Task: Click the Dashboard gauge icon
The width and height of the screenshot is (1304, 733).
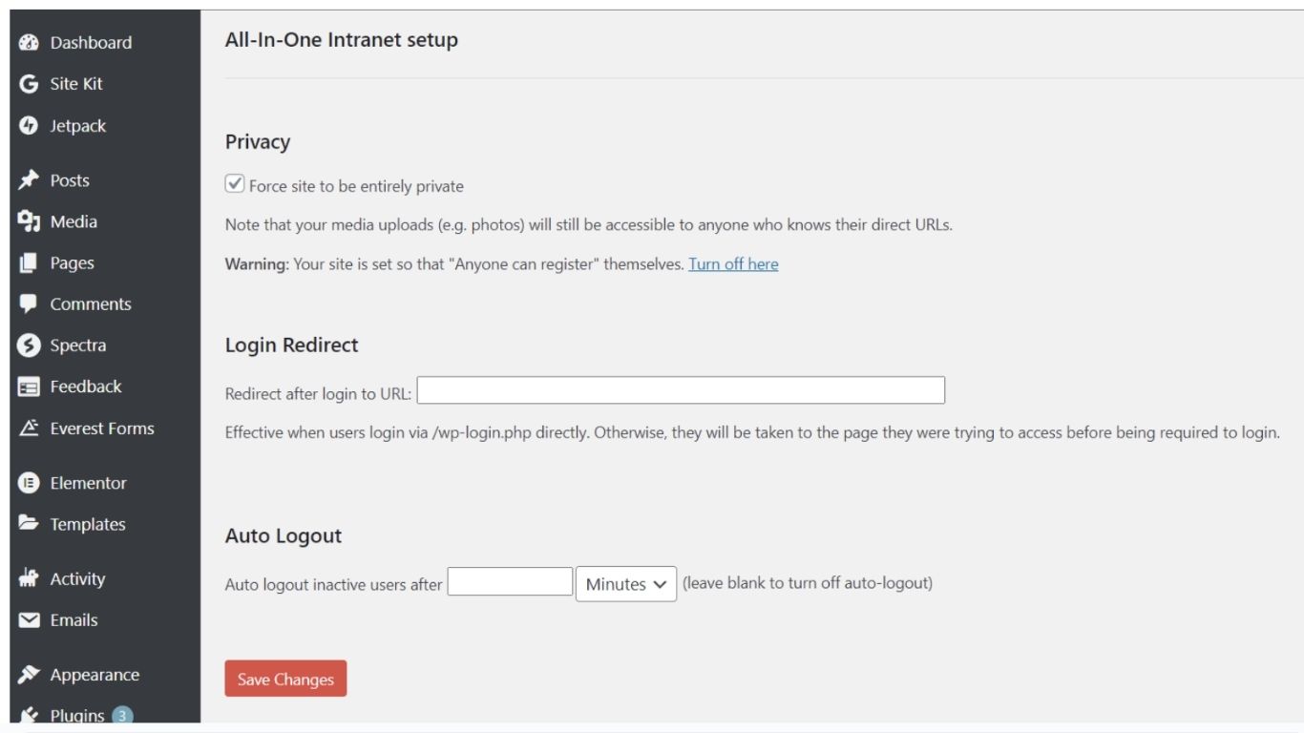Action: pyautogui.click(x=29, y=43)
